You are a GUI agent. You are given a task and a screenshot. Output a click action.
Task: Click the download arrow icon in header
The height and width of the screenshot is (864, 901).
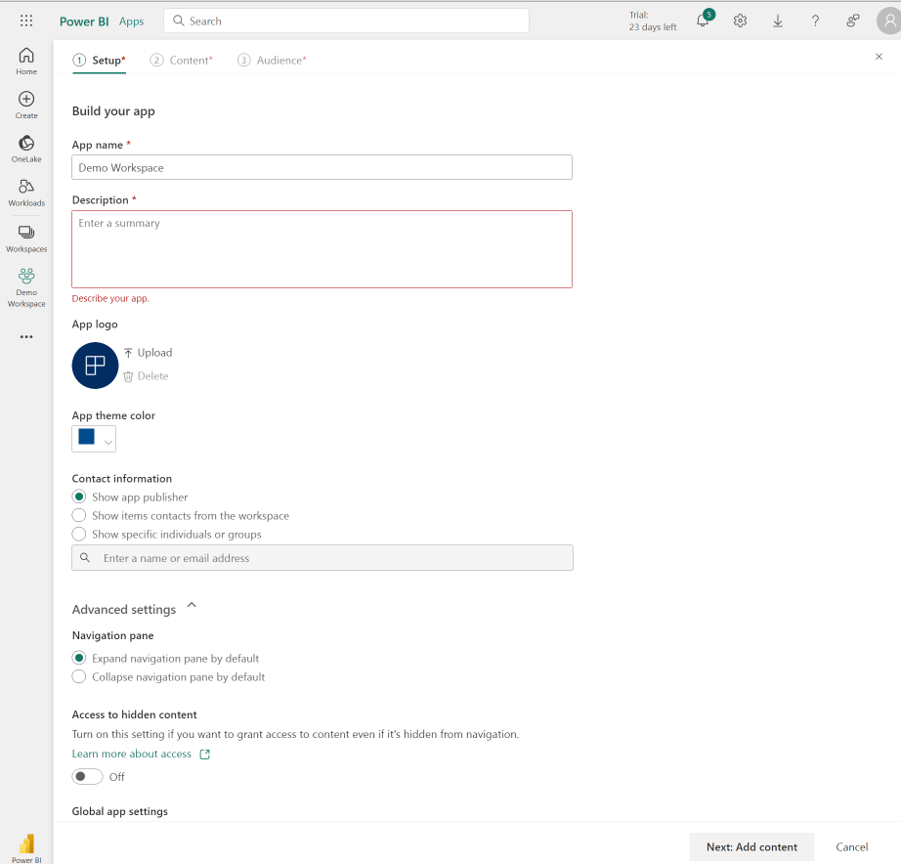778,21
